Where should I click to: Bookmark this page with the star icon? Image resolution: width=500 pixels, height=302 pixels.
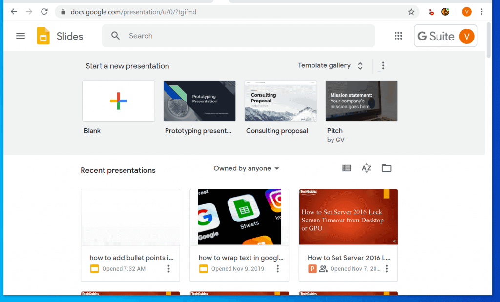click(x=411, y=12)
